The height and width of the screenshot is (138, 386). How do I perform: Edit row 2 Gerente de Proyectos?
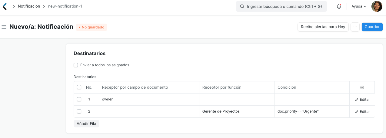362,112
